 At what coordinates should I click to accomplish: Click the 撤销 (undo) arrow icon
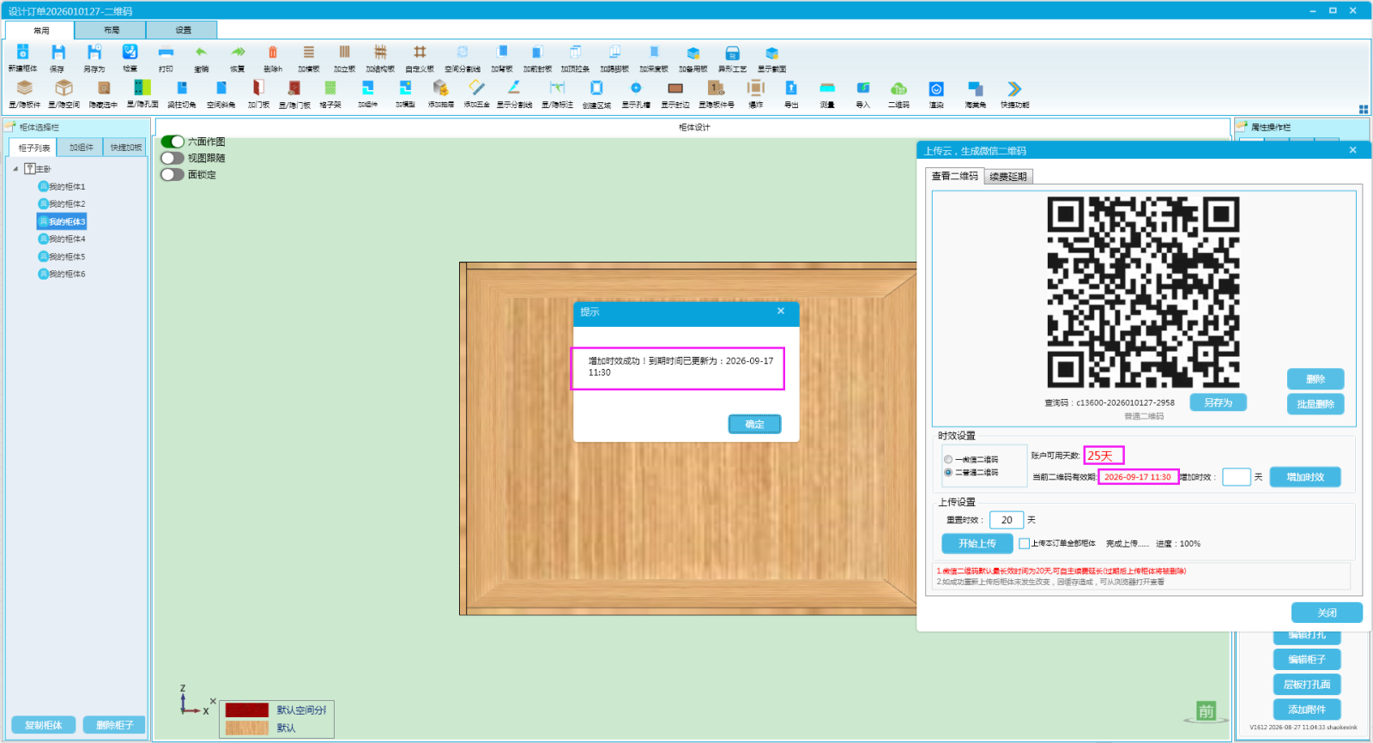click(x=201, y=52)
